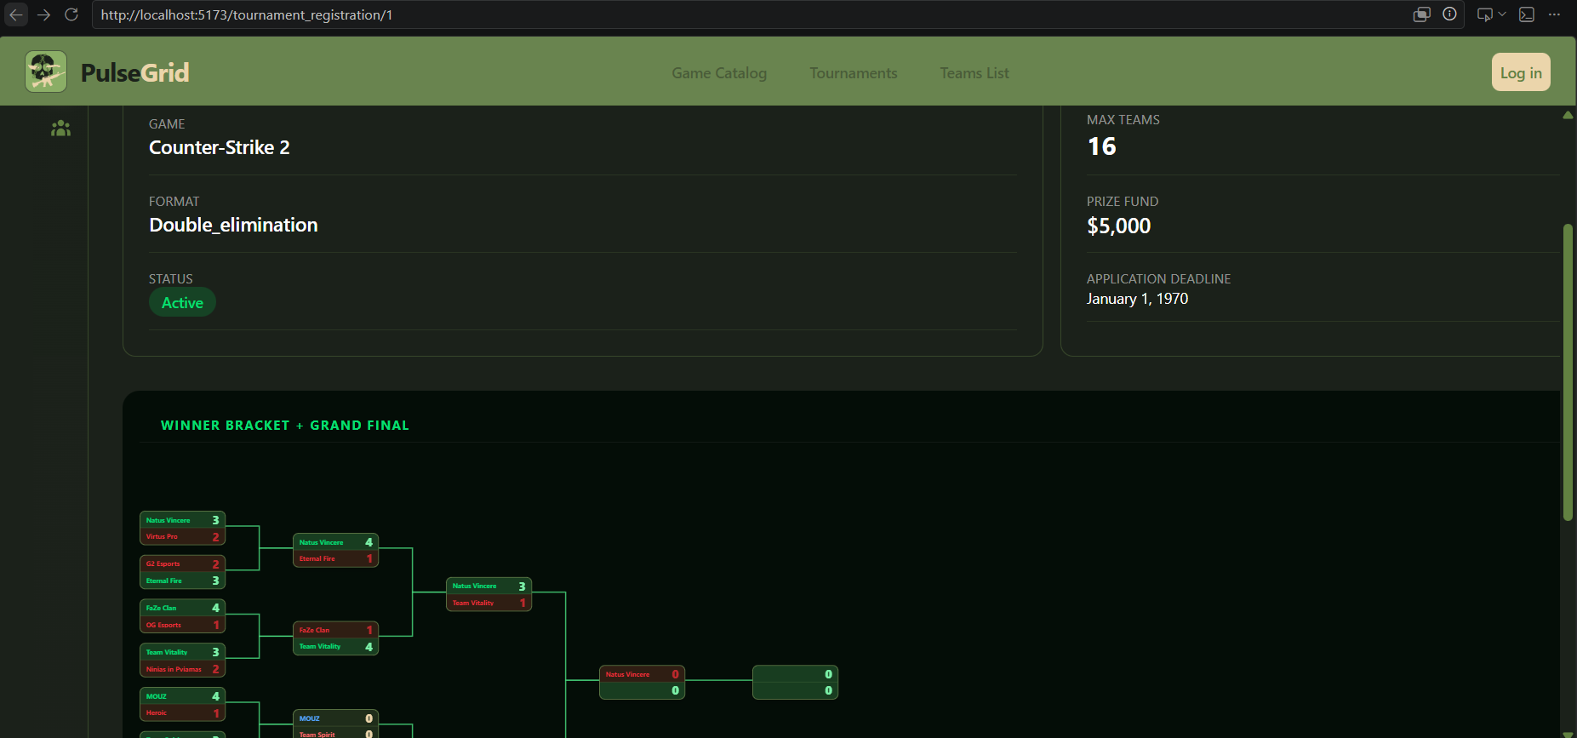This screenshot has width=1577, height=738.
Task: Select Natus Vincere in semifinal against Team Vitality
Action: pos(489,586)
